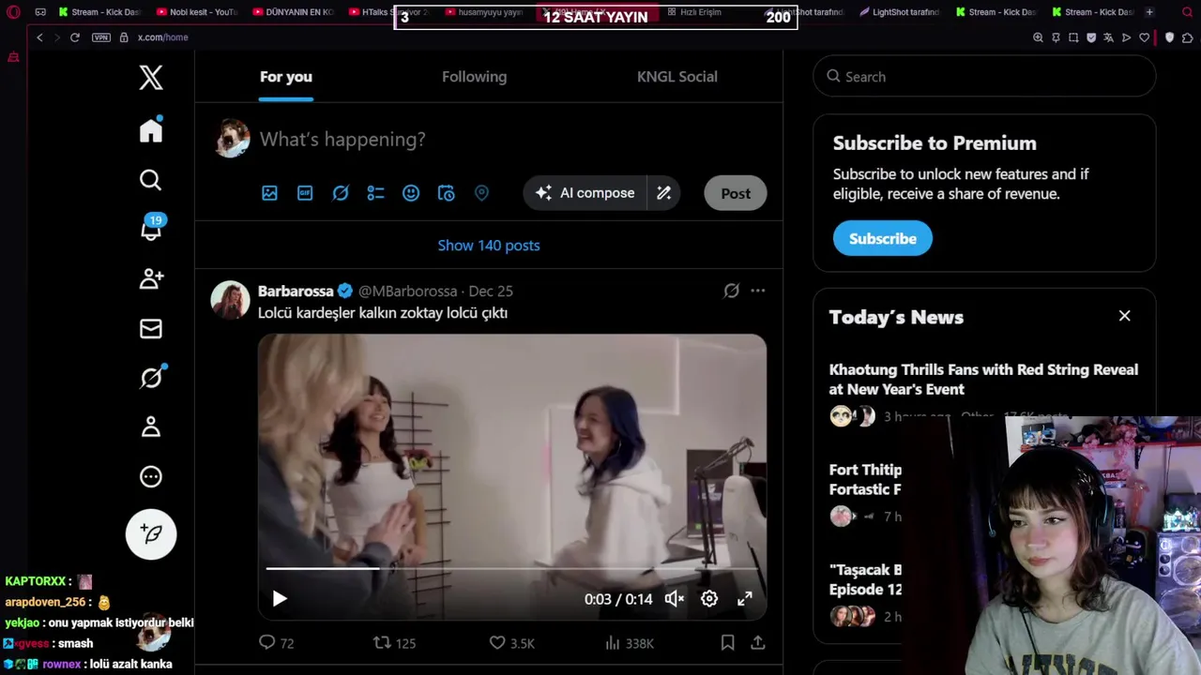1201x675 pixels.
Task: Click Show 140 posts link
Action: tap(489, 246)
